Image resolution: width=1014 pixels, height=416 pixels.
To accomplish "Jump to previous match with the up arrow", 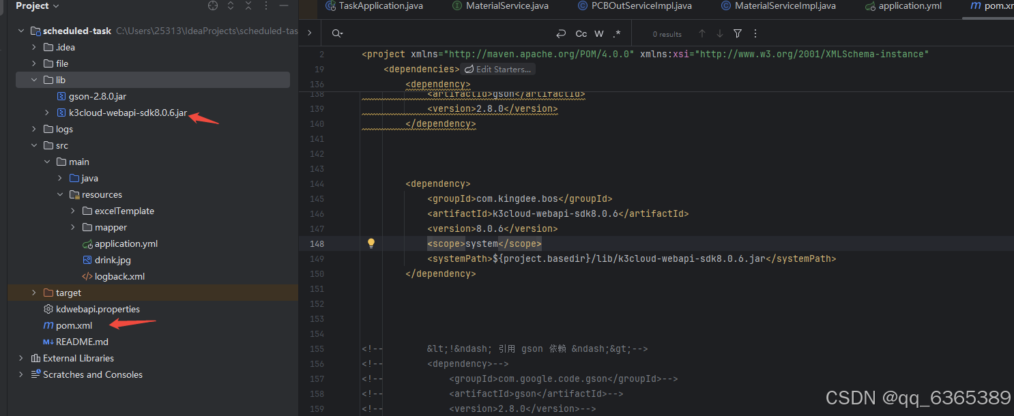I will (702, 33).
